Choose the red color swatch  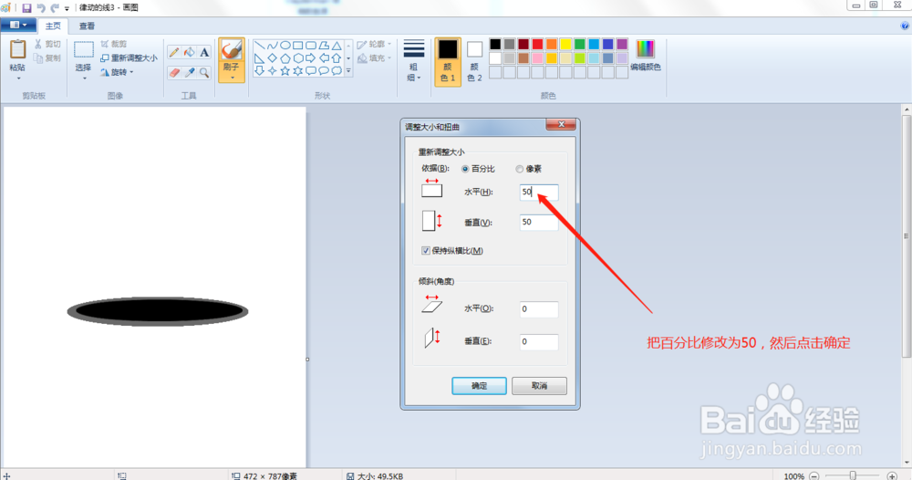click(x=537, y=44)
